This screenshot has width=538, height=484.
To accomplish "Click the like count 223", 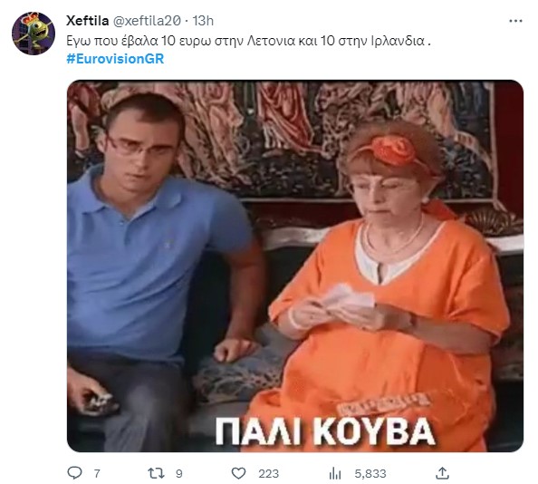I will pyautogui.click(x=268, y=474).
